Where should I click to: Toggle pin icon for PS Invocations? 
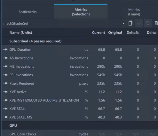[x=5, y=75]
